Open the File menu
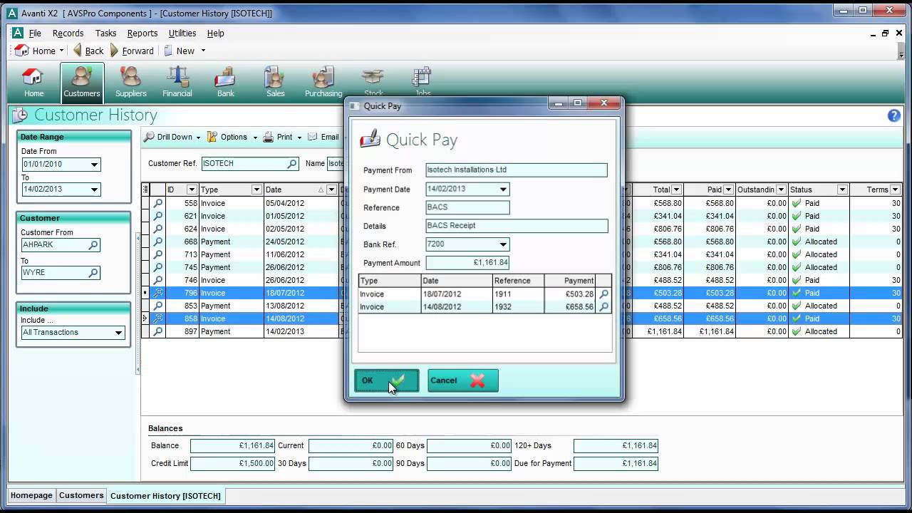The image size is (912, 513). [x=35, y=33]
